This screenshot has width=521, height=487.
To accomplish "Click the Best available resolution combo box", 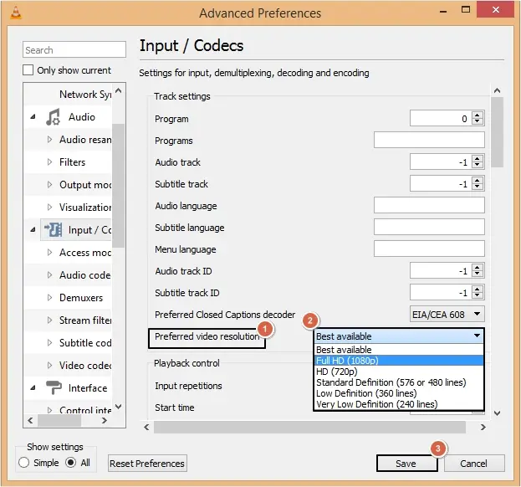I will (399, 336).
